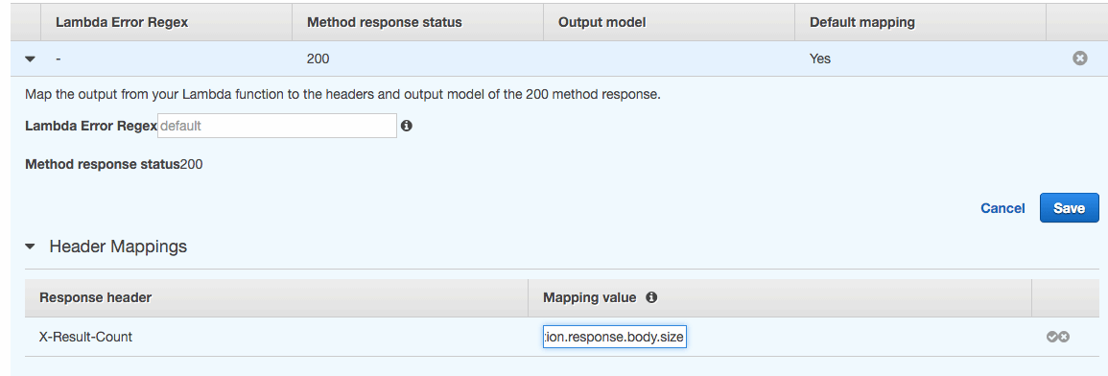Save the integration response

click(1069, 208)
